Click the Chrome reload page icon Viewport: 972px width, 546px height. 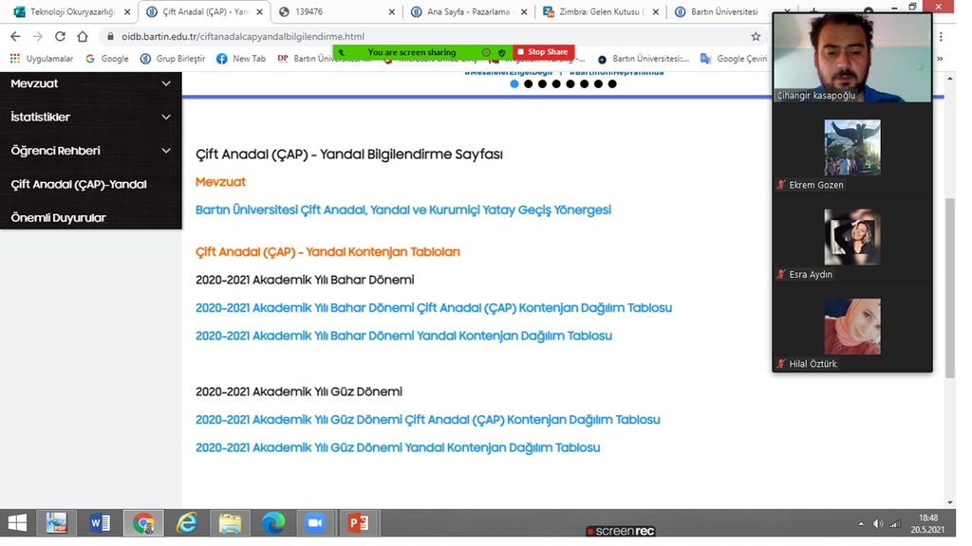60,36
